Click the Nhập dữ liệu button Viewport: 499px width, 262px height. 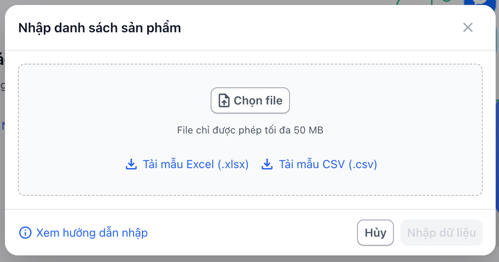click(441, 233)
